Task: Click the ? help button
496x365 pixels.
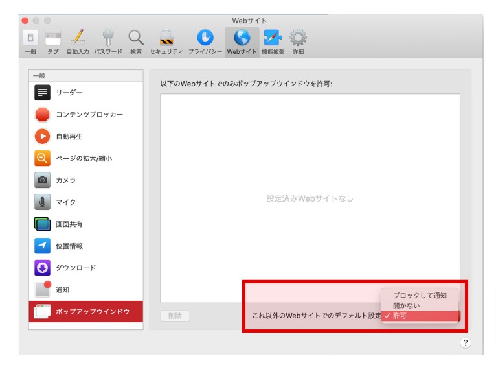Action: click(466, 342)
